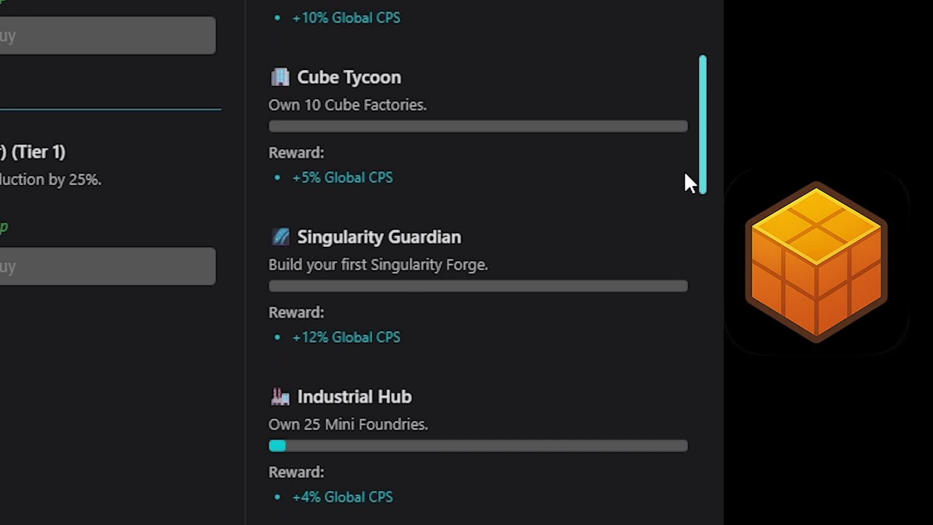This screenshot has height=525, width=933.
Task: Click the lower Buy button
Action: coord(107,266)
